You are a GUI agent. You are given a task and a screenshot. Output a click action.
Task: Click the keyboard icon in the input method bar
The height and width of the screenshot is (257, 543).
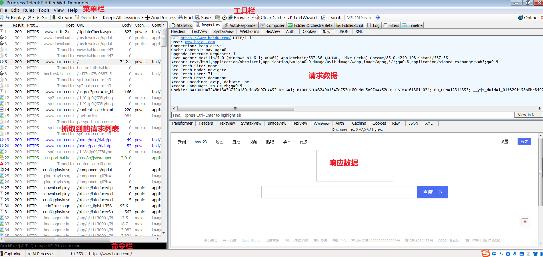(x=522, y=254)
